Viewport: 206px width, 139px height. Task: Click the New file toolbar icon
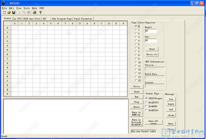click(4, 12)
